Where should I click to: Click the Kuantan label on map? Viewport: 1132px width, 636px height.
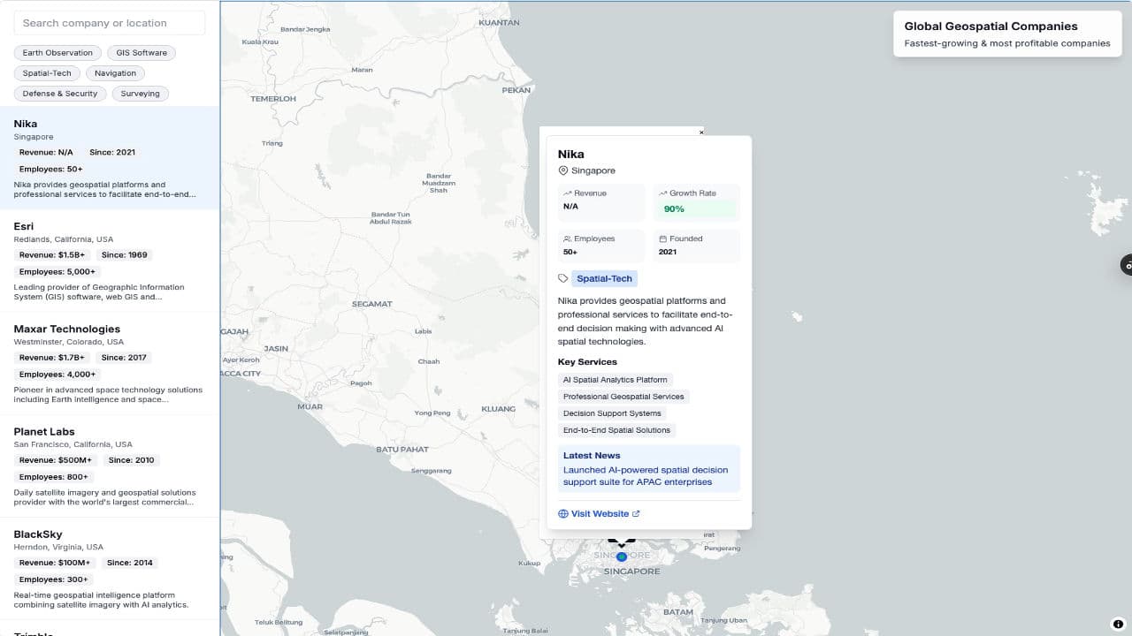point(499,22)
